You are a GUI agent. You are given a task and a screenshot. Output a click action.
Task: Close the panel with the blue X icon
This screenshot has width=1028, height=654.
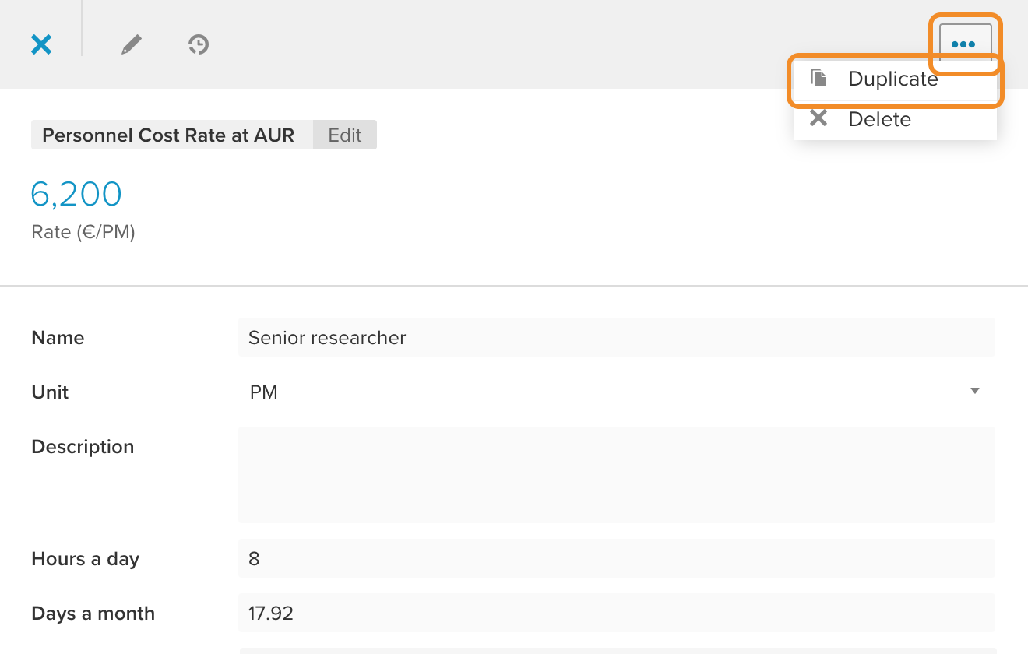coord(41,44)
